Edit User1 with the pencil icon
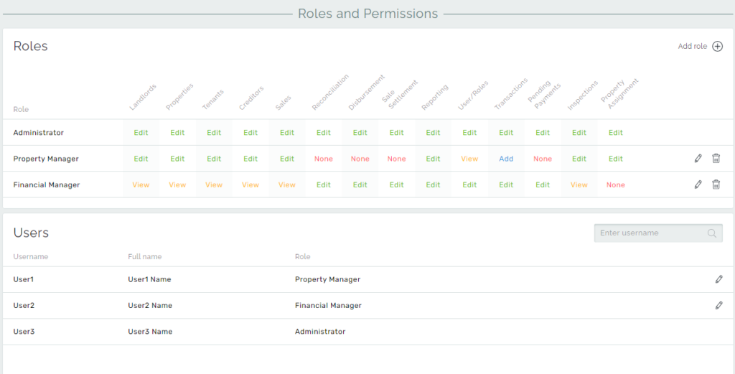735x374 pixels. click(x=718, y=279)
